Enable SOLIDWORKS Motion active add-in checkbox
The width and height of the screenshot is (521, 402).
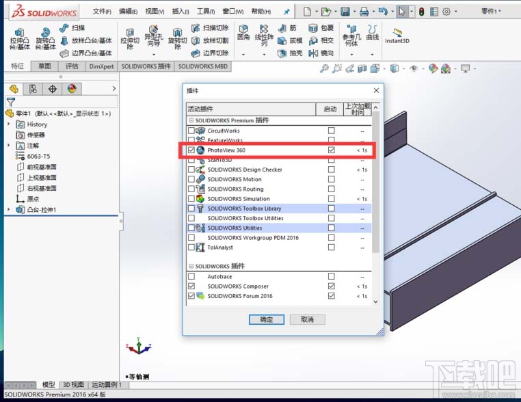[x=191, y=179]
